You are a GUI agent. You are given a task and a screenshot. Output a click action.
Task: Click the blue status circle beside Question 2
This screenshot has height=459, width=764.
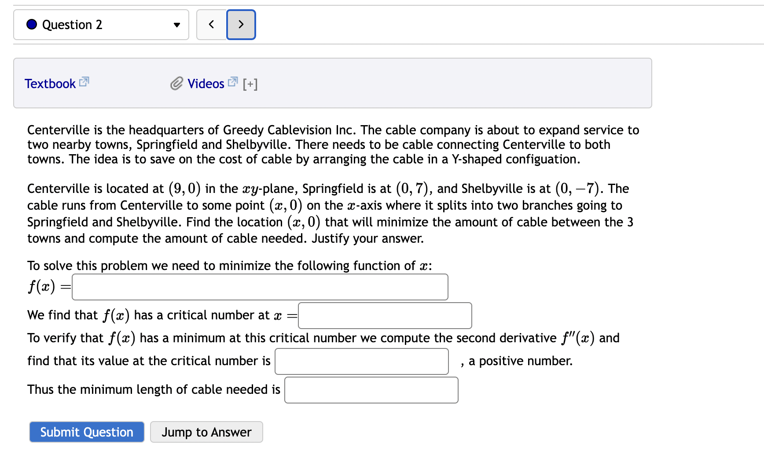(31, 25)
